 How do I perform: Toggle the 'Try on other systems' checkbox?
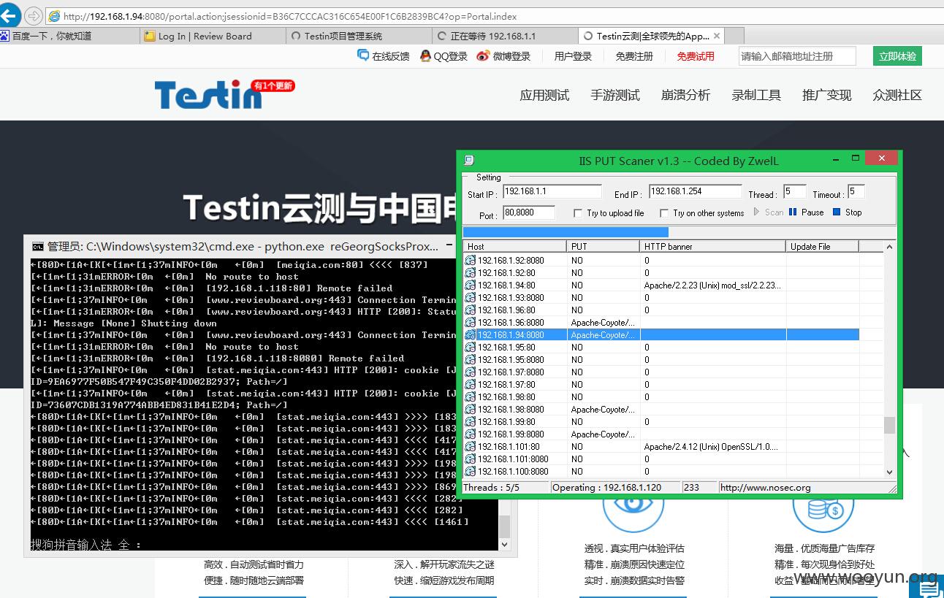tap(663, 213)
